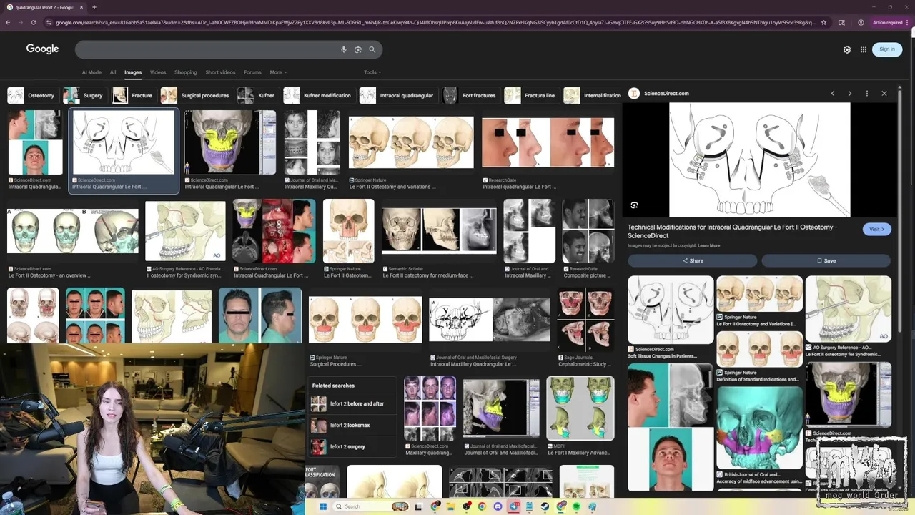Open Soft Tissue Changes related image
The height and width of the screenshot is (515, 915).
tap(671, 310)
